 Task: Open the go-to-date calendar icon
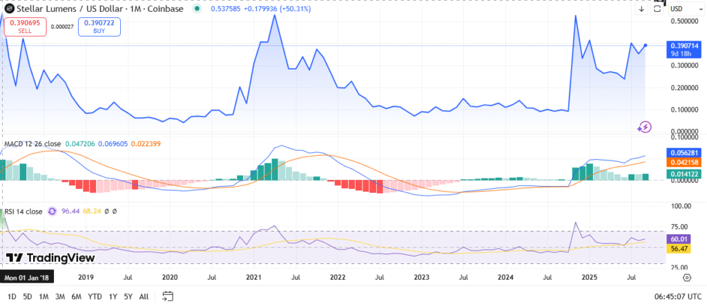(168, 296)
